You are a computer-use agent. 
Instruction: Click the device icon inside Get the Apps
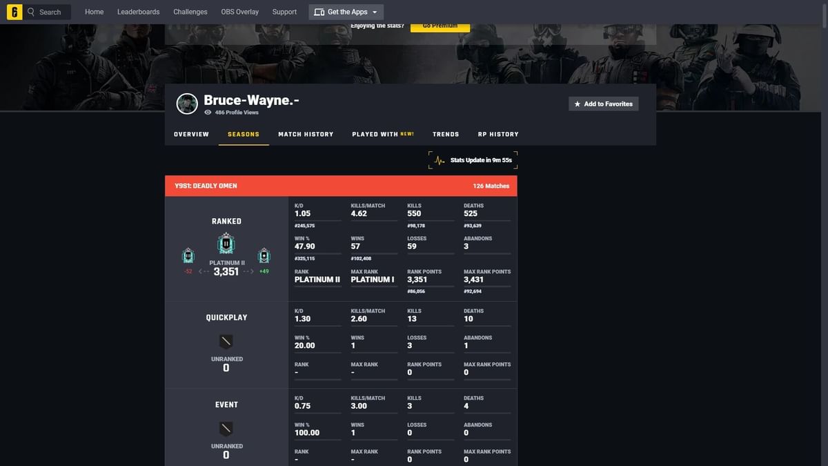pyautogui.click(x=318, y=12)
